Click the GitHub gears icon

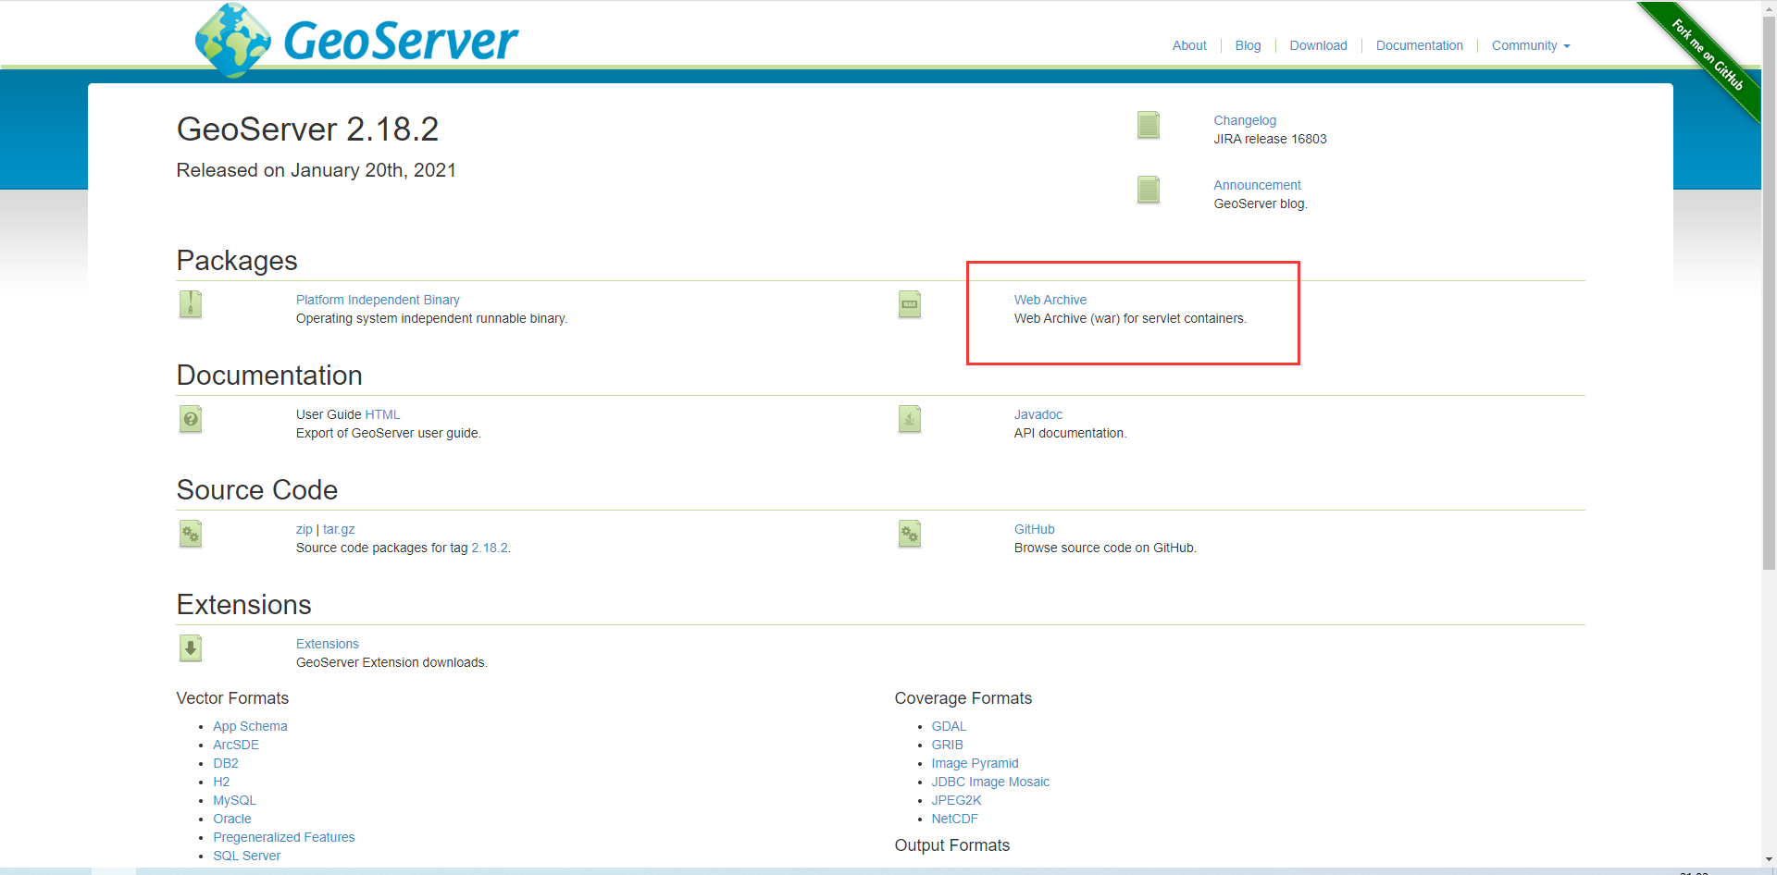pos(910,534)
